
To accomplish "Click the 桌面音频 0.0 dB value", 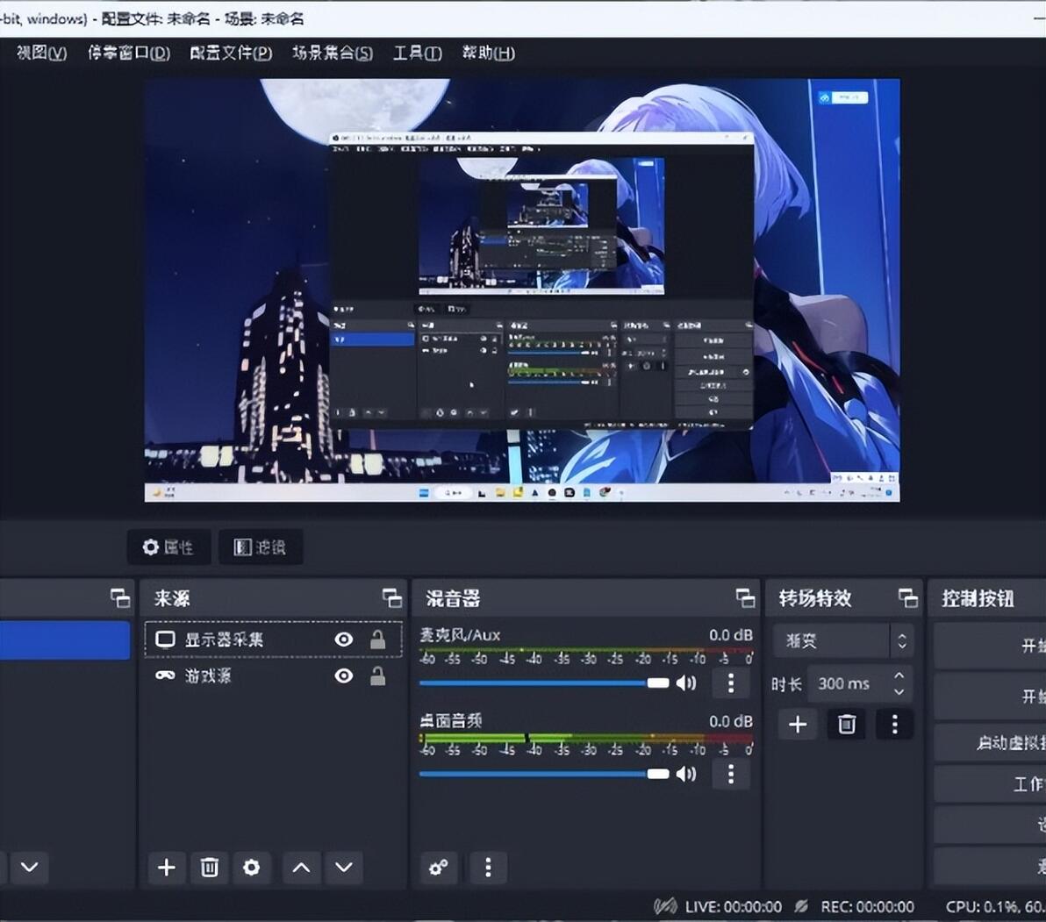I will 730,721.
